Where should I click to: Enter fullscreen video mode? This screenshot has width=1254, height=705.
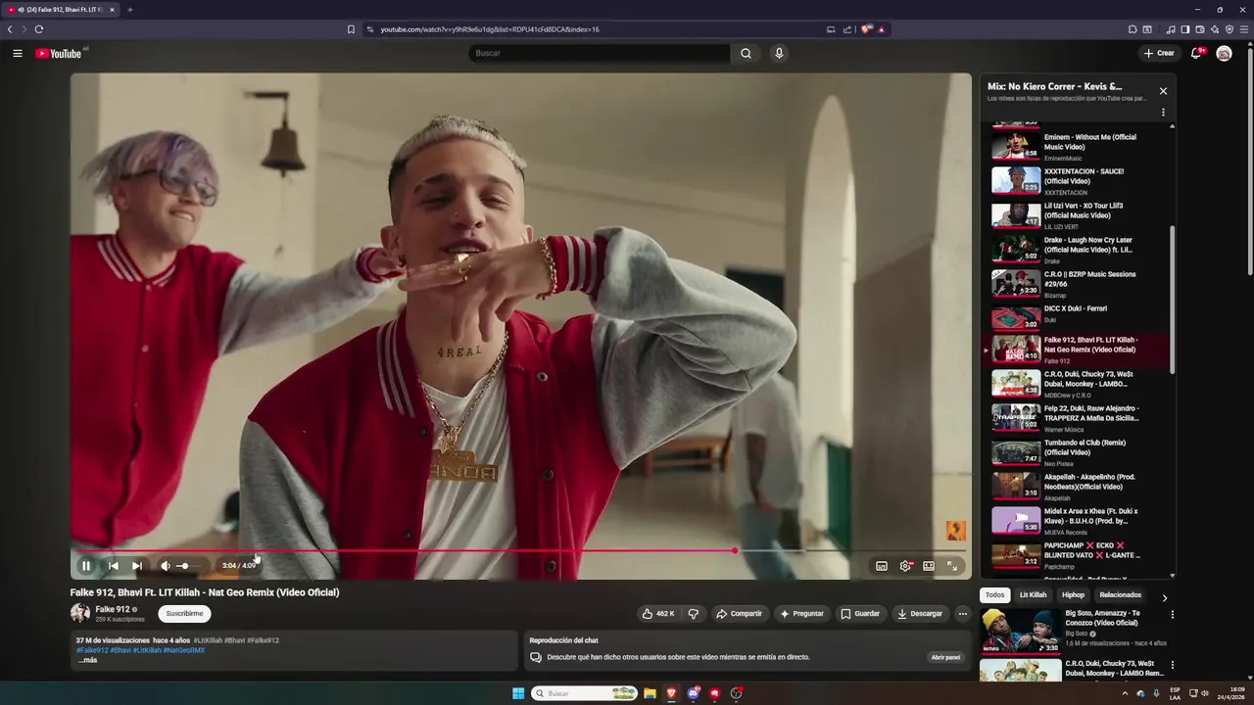pos(952,566)
